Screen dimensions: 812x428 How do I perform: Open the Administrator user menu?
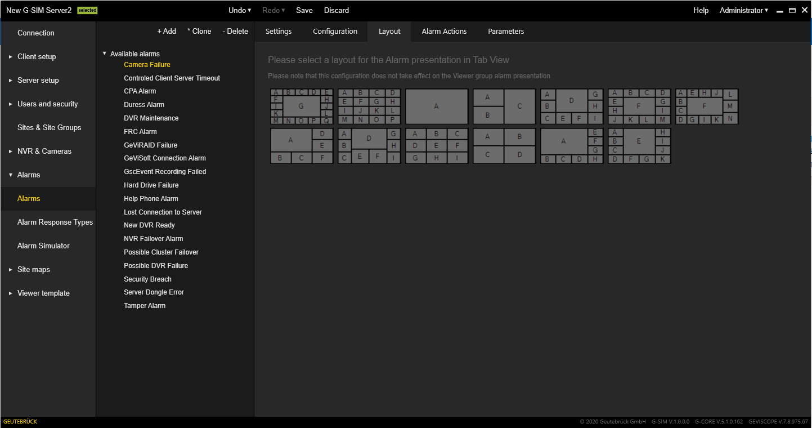tap(744, 10)
